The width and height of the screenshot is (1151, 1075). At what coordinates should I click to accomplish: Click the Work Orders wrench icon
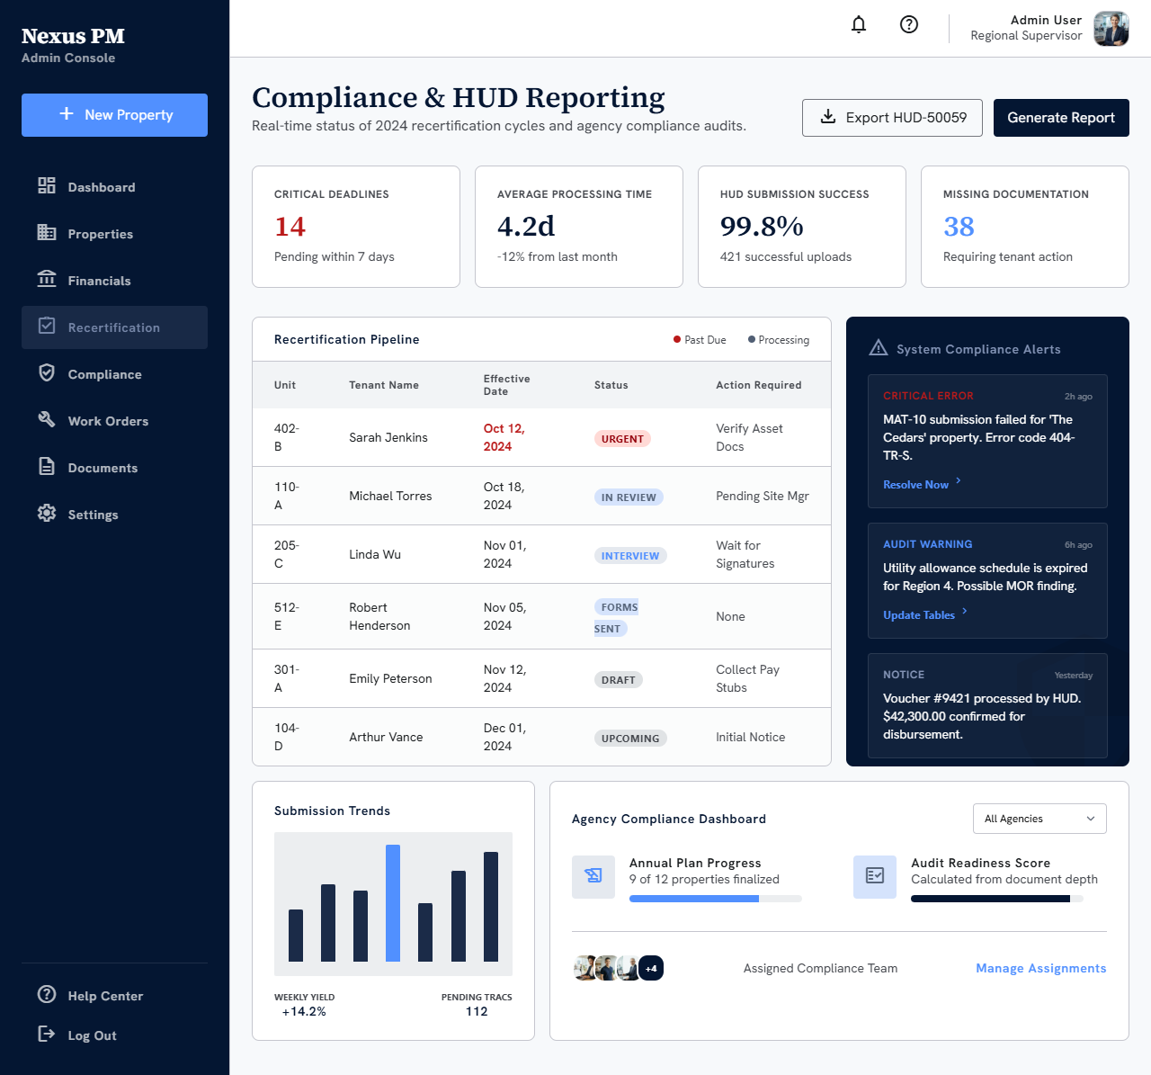(x=47, y=419)
